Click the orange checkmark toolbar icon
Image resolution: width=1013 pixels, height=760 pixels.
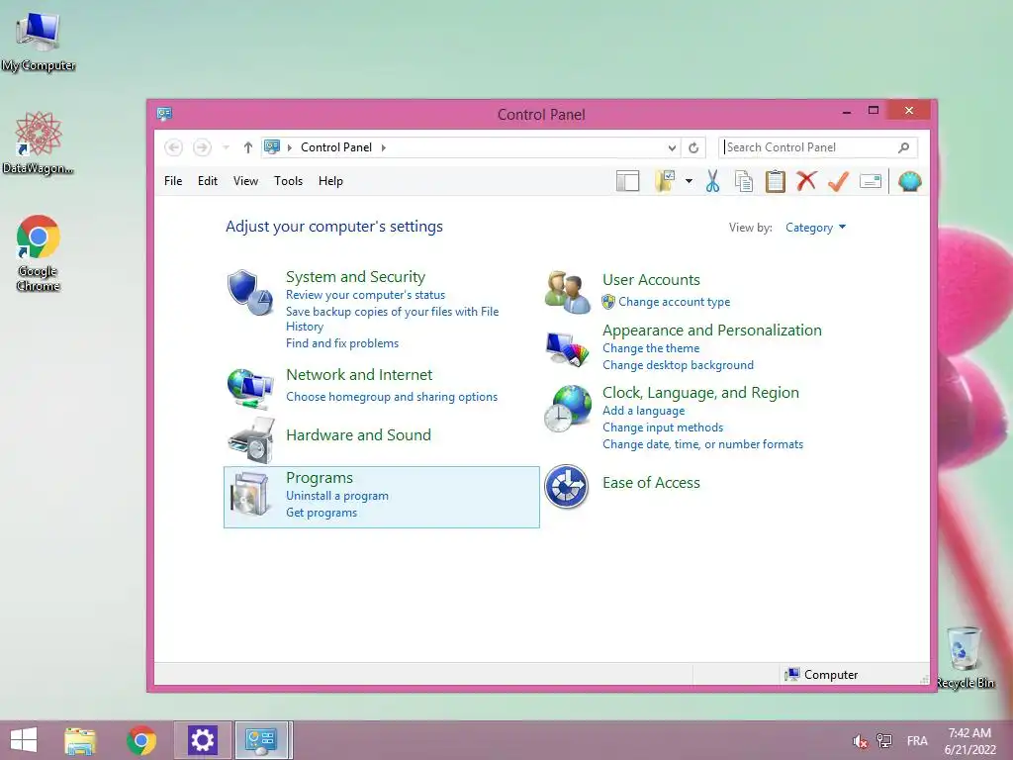[x=838, y=181]
